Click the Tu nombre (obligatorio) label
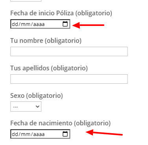 (x=46, y=41)
